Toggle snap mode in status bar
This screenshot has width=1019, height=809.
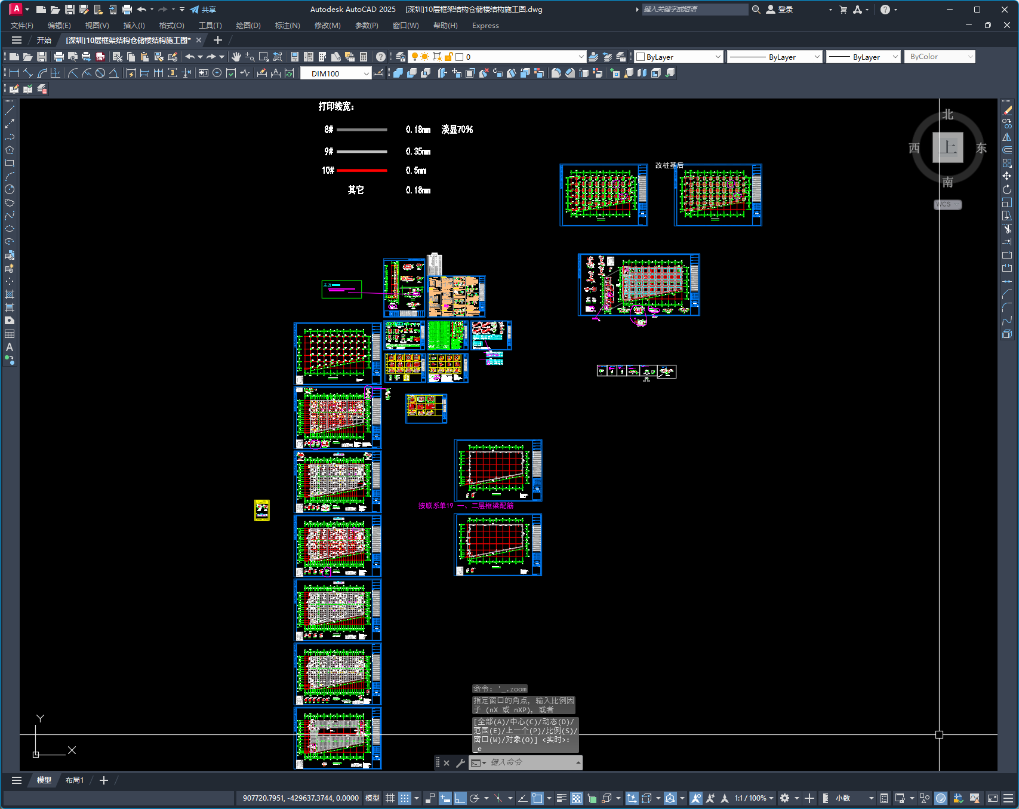click(x=405, y=798)
